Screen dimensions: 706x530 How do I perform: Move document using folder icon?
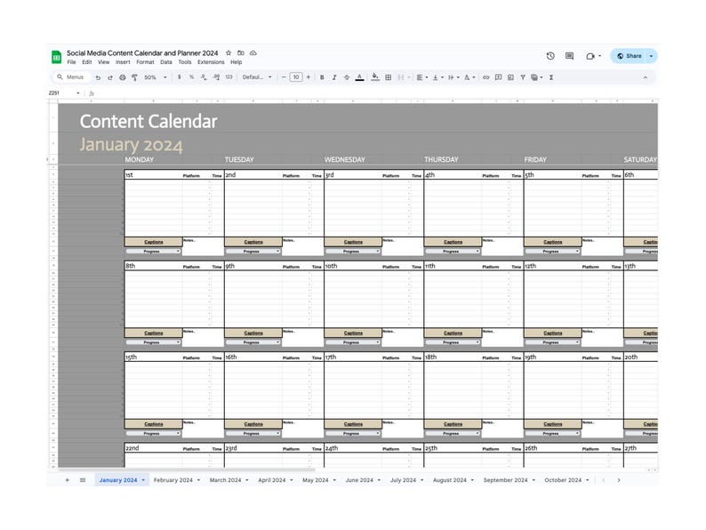pyautogui.click(x=241, y=52)
